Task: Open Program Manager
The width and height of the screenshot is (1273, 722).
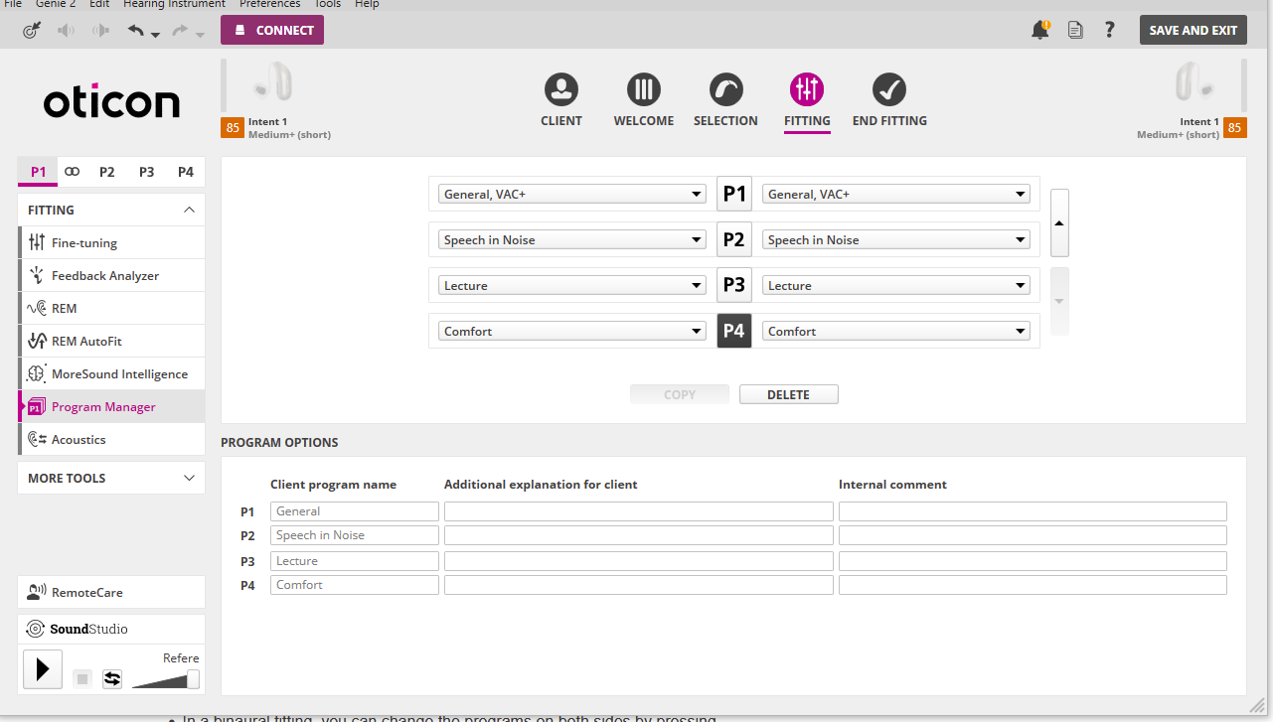Action: (x=111, y=406)
